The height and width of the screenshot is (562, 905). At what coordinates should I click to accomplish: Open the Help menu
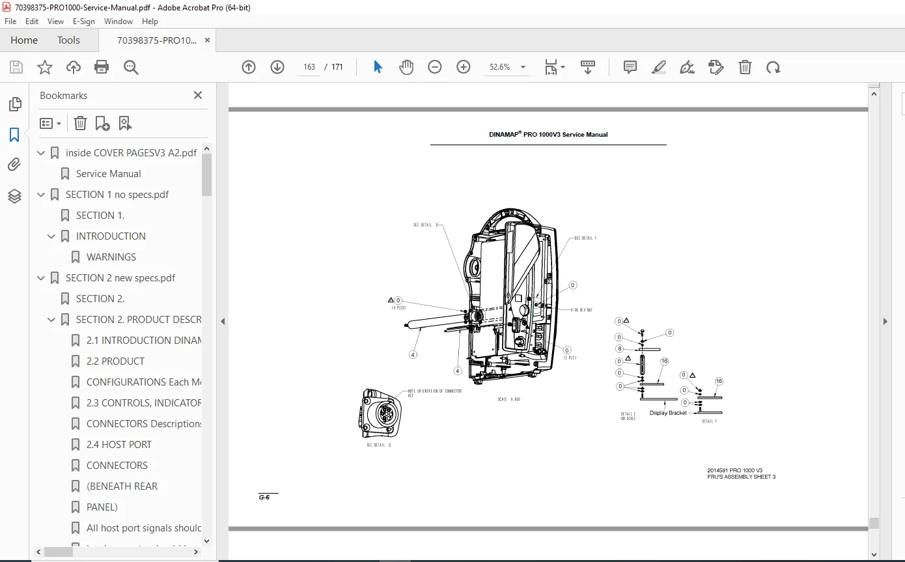coord(150,21)
